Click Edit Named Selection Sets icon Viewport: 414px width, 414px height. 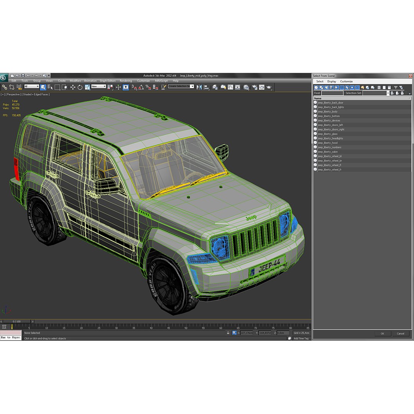164,87
